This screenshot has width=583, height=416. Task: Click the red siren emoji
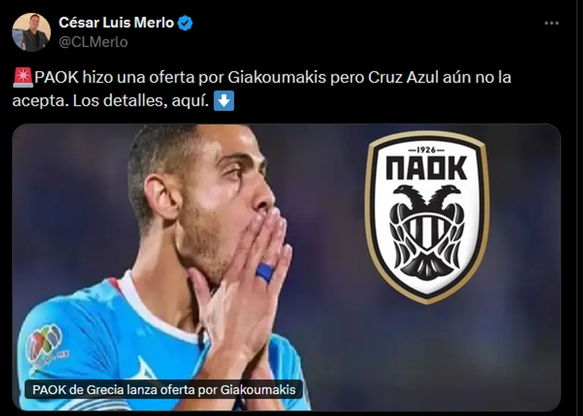point(23,77)
